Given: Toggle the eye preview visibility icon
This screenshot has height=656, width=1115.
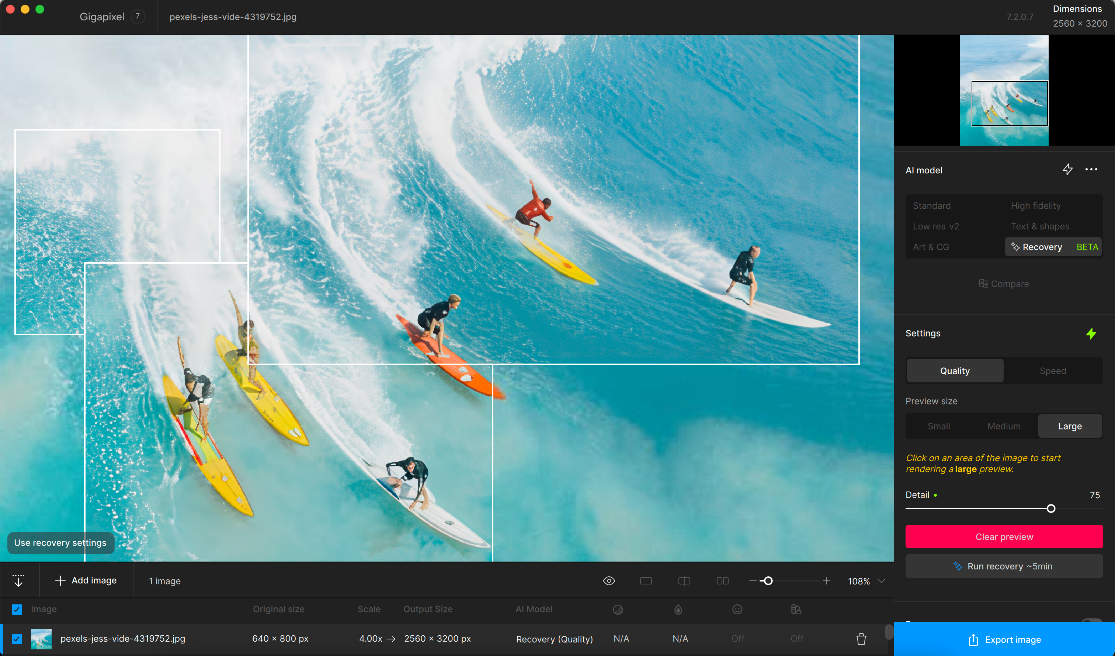Looking at the screenshot, I should coord(609,581).
